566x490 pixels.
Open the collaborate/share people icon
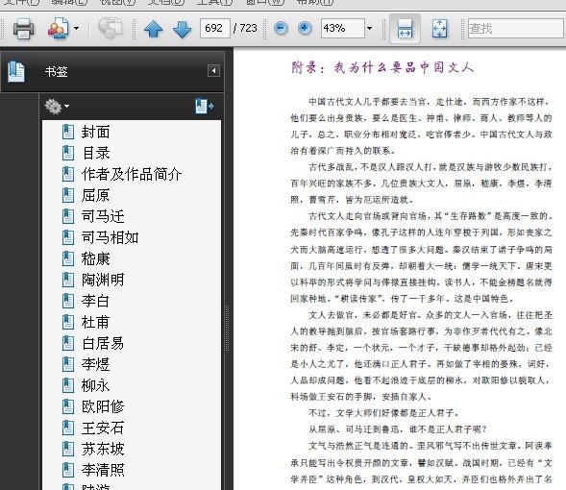58,29
